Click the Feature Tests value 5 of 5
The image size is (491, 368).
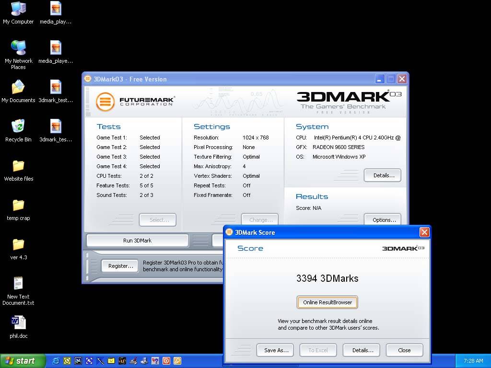point(146,185)
